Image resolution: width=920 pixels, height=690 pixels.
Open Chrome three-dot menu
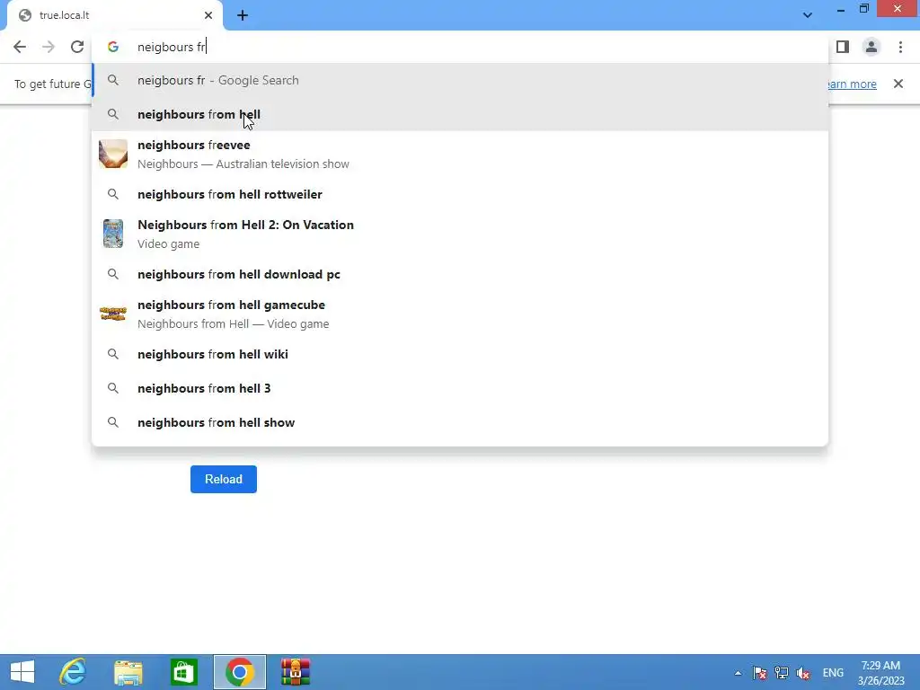900,47
